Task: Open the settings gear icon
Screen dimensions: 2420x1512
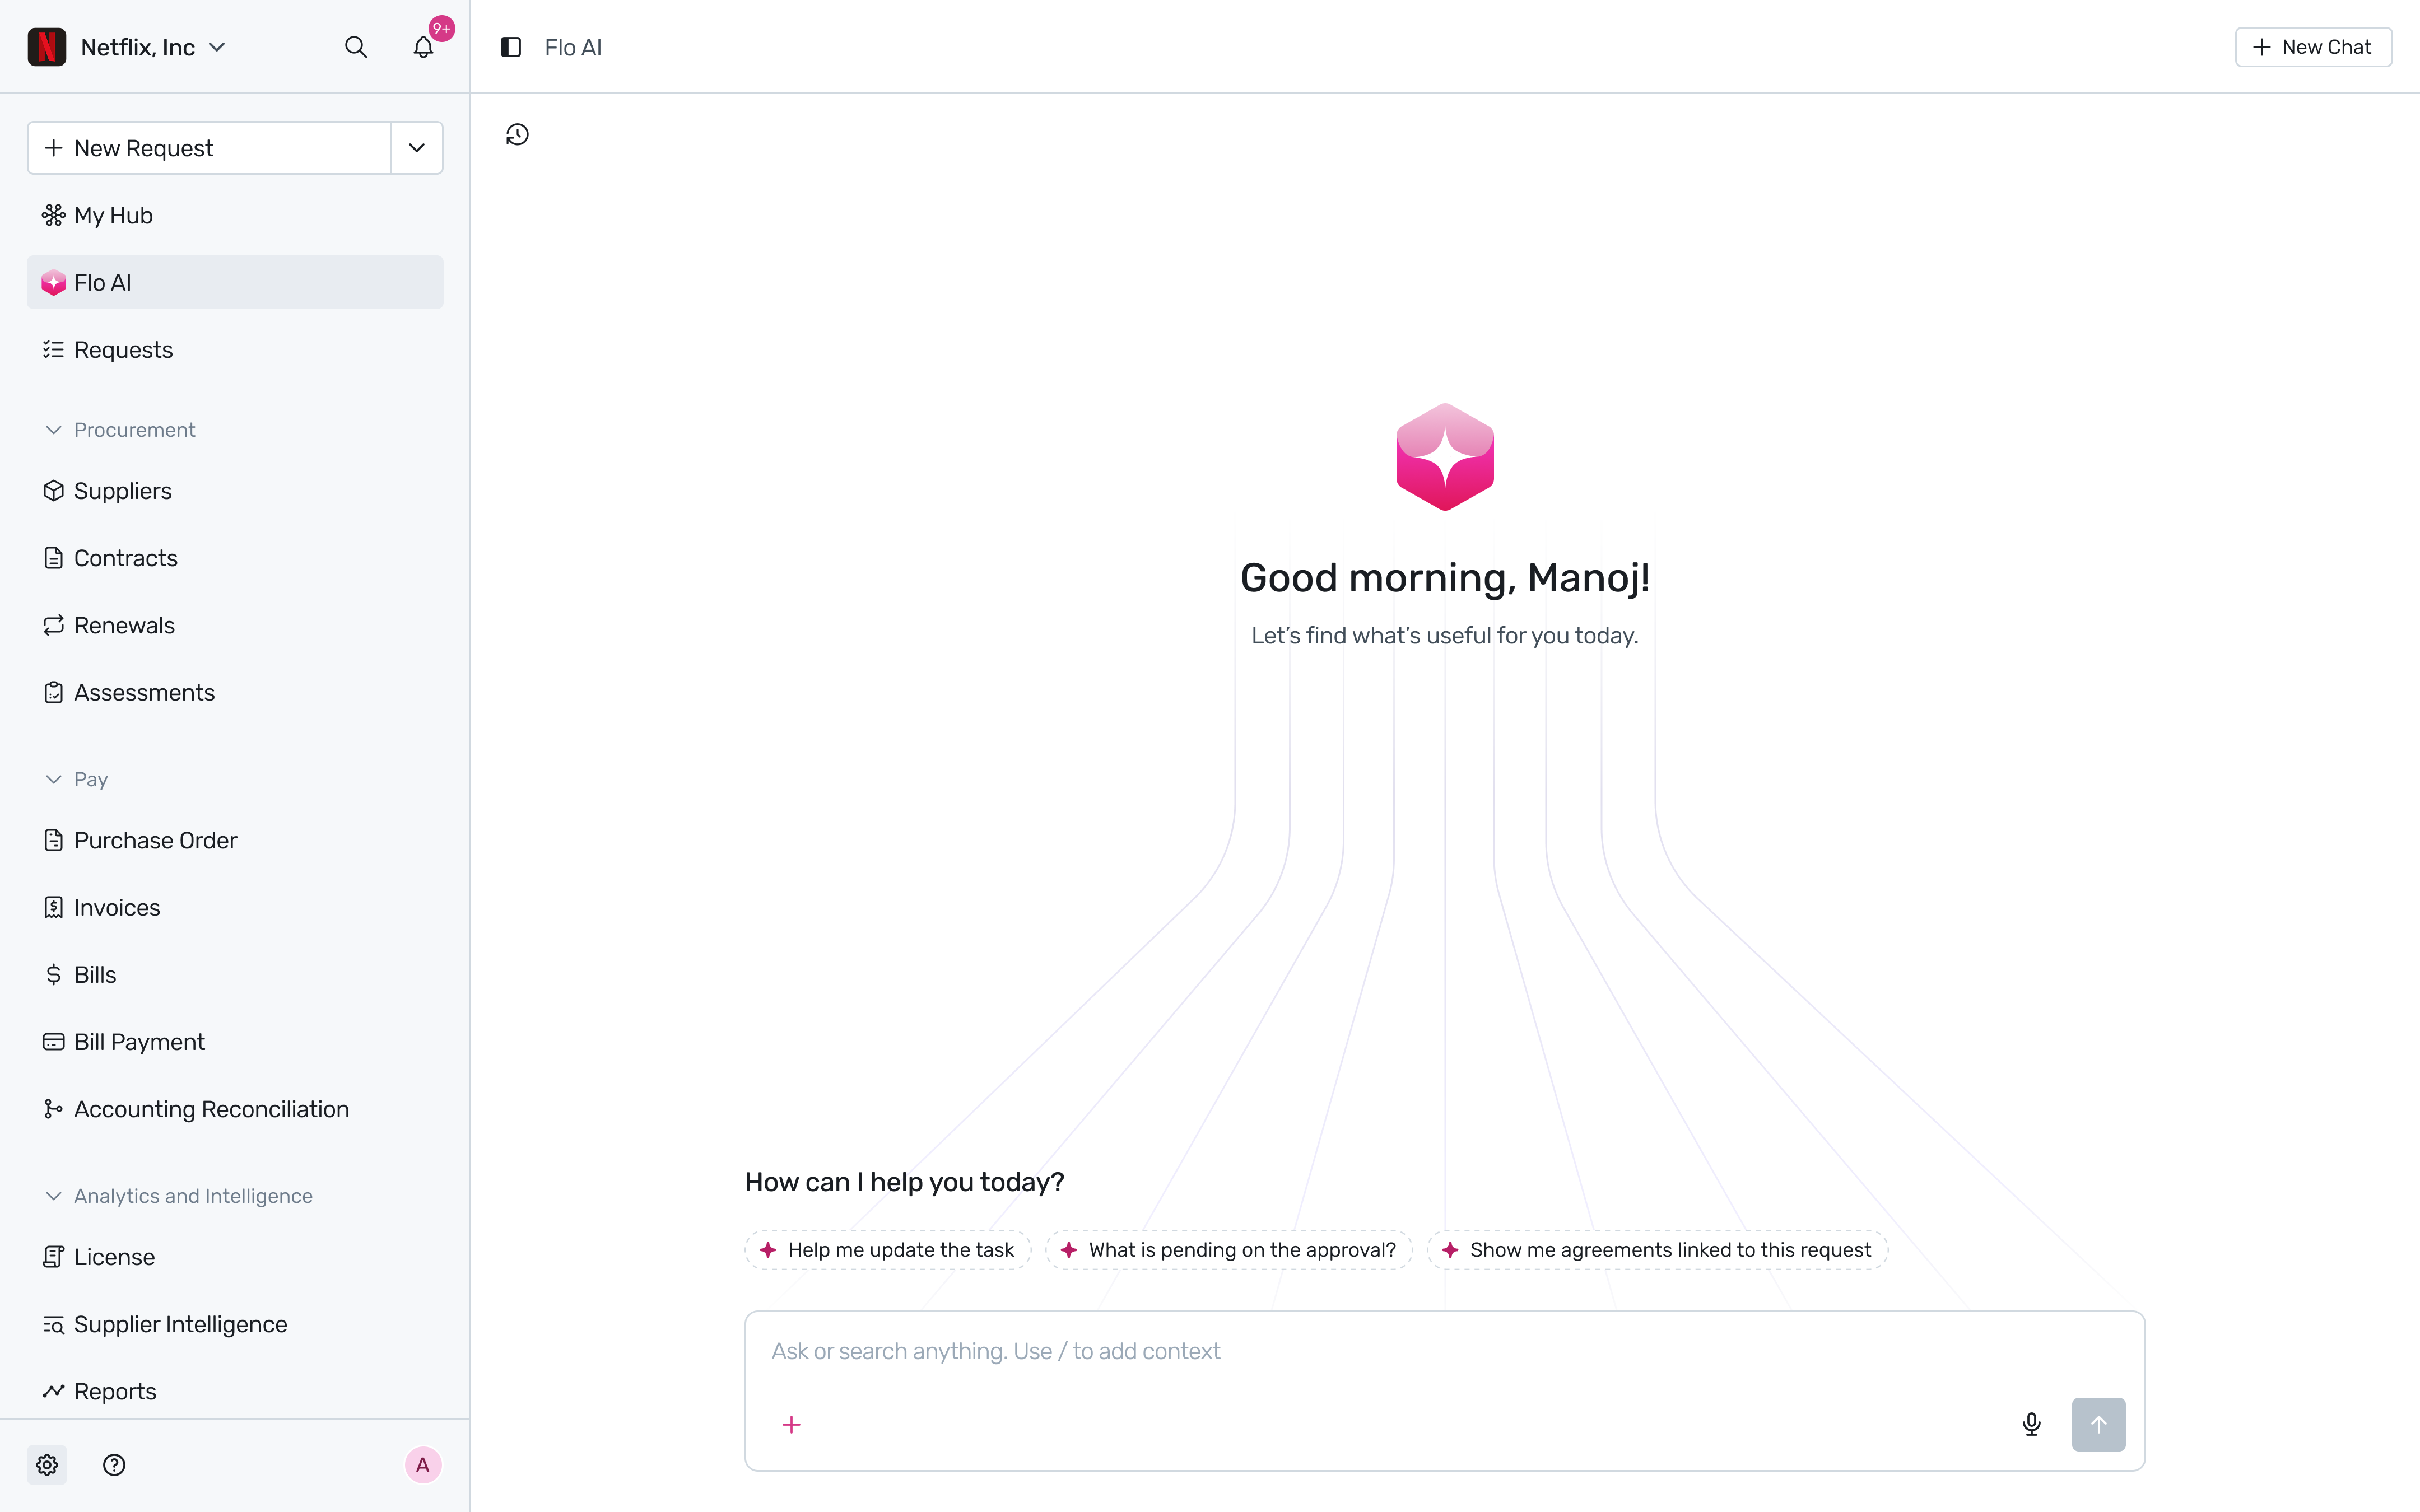Action: [47, 1465]
